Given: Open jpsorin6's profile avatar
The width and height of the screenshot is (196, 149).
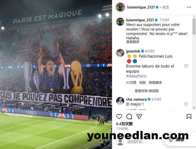Looking at the screenshot, I should coord(120,53).
